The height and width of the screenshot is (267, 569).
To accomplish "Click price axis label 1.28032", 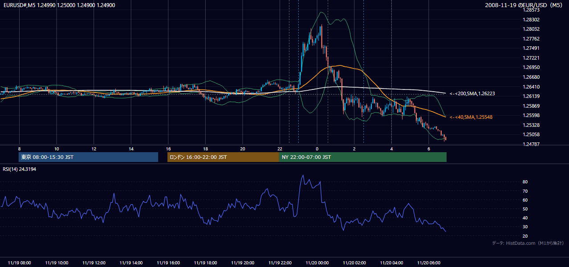I will [x=532, y=29].
